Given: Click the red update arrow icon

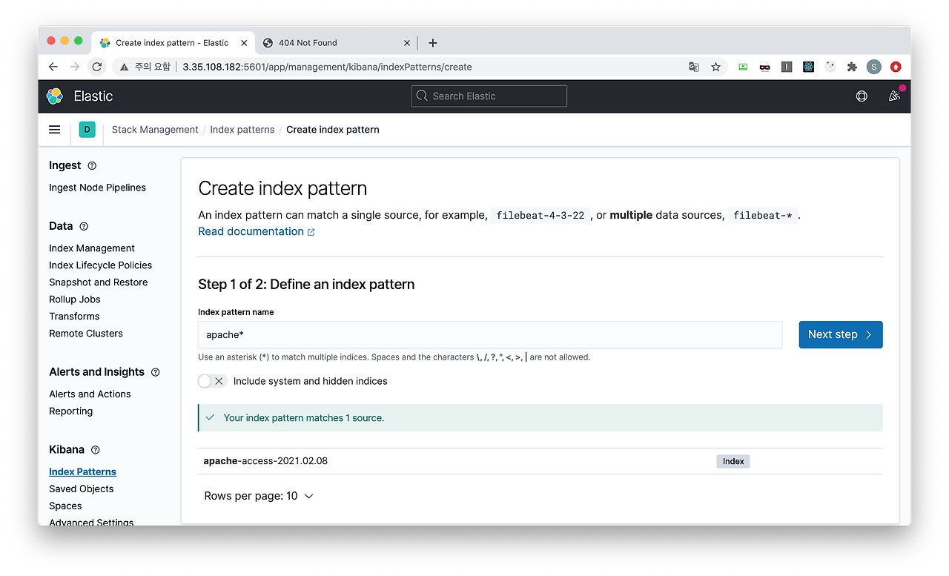Looking at the screenshot, I should pos(896,67).
